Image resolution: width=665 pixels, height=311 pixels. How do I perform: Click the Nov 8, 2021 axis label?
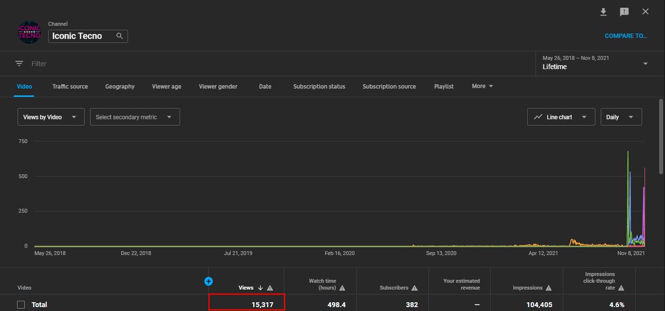click(632, 253)
